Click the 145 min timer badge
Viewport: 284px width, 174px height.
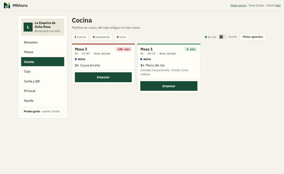(x=124, y=49)
